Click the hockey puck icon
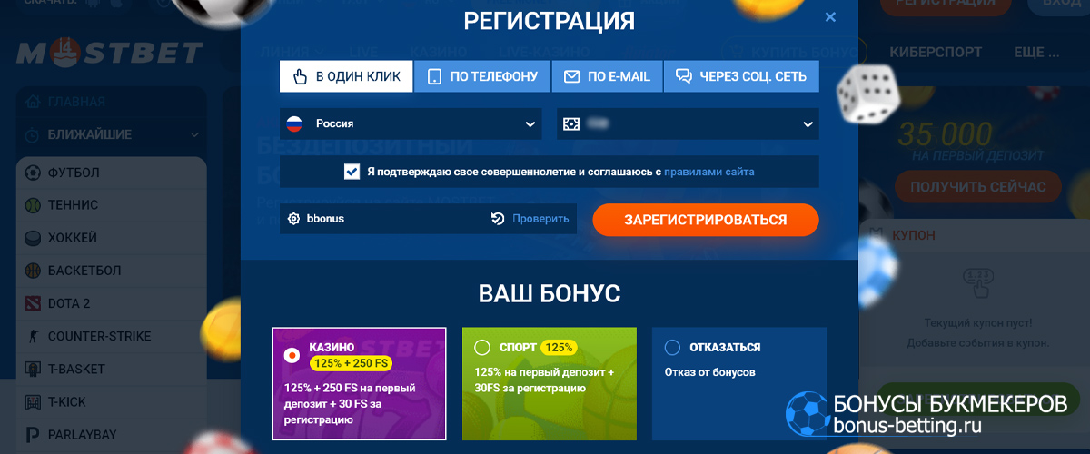Image resolution: width=1090 pixels, height=454 pixels. coord(33,238)
